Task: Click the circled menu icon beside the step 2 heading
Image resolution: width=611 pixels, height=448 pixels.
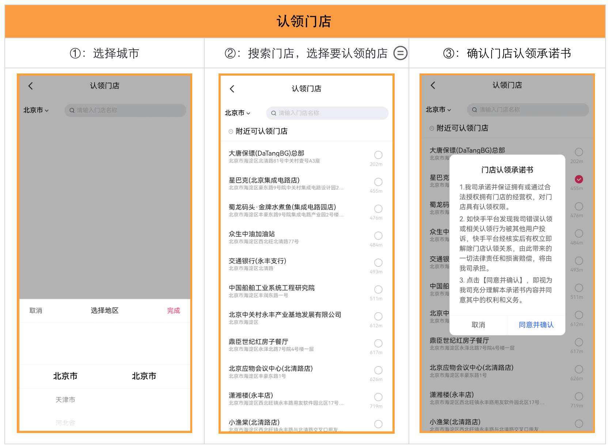Action: click(x=400, y=53)
